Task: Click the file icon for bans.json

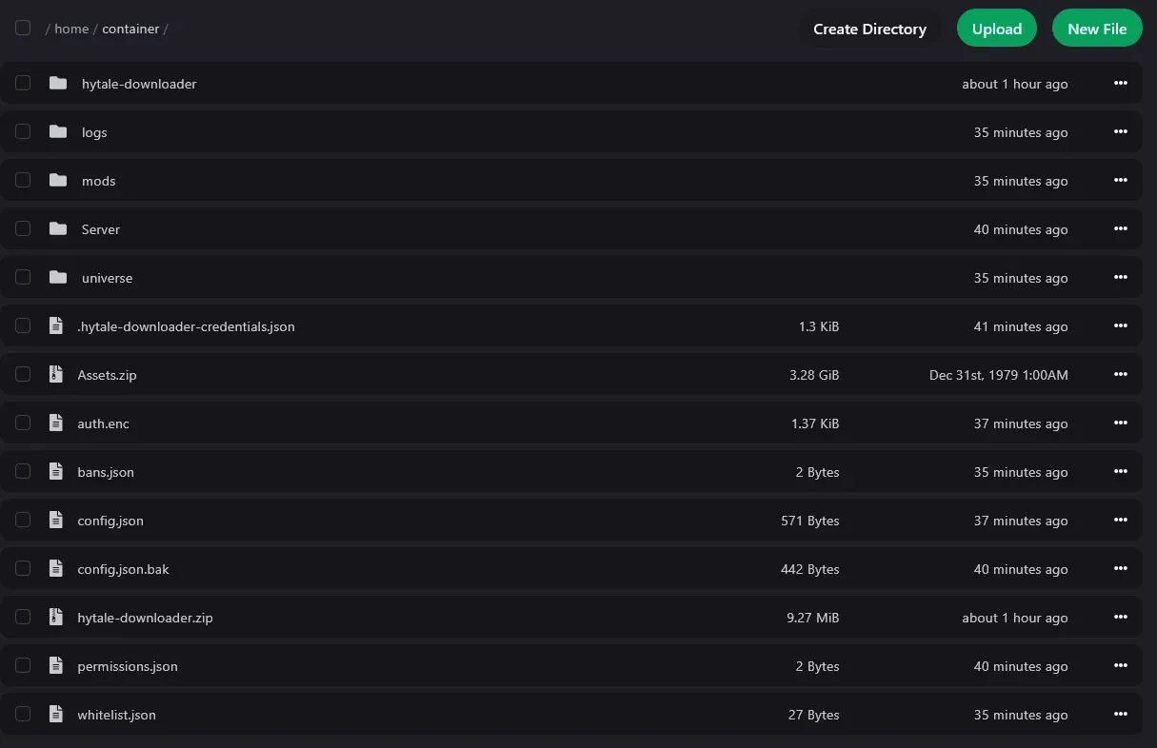Action: click(x=56, y=472)
